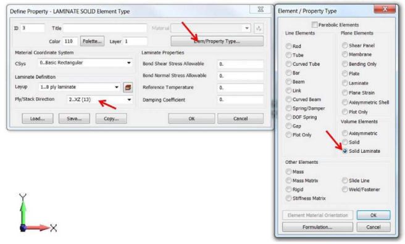Click the Layer input field
Screen dimensions: 405x244
[135, 41]
